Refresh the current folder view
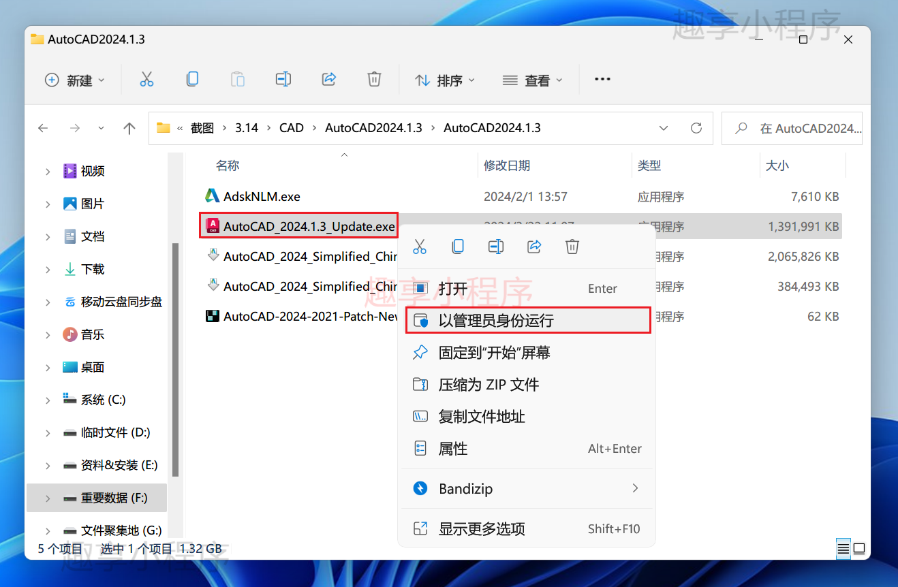The width and height of the screenshot is (898, 587). (x=696, y=128)
